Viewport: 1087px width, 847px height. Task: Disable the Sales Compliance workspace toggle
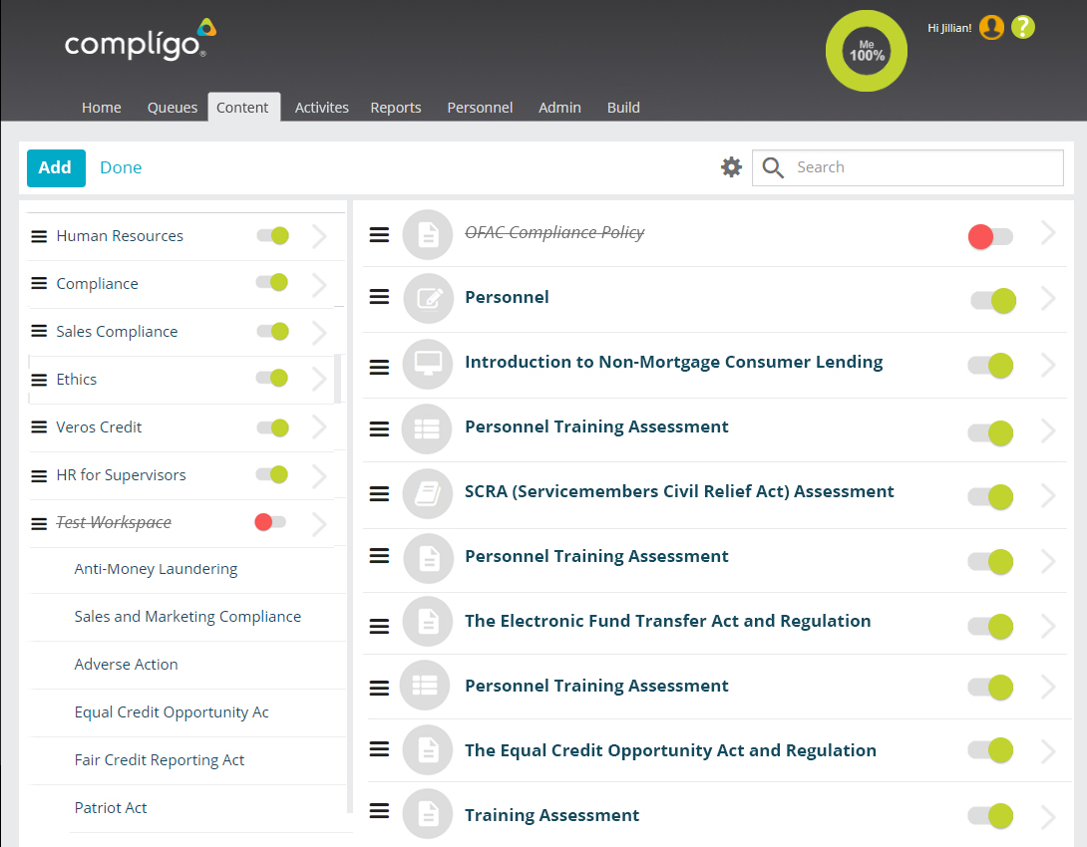[x=272, y=331]
